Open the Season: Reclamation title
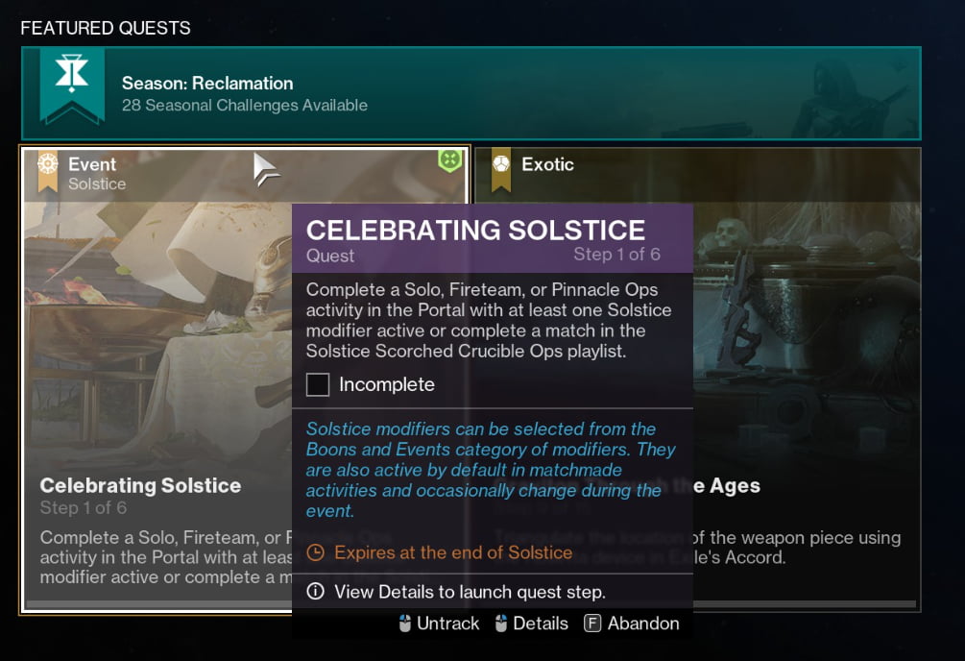Screen dimensions: 965x661 coord(207,84)
